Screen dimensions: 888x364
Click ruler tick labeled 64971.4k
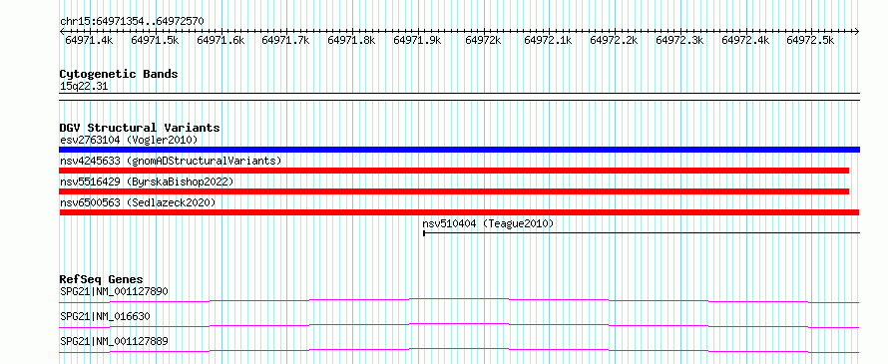89,40
